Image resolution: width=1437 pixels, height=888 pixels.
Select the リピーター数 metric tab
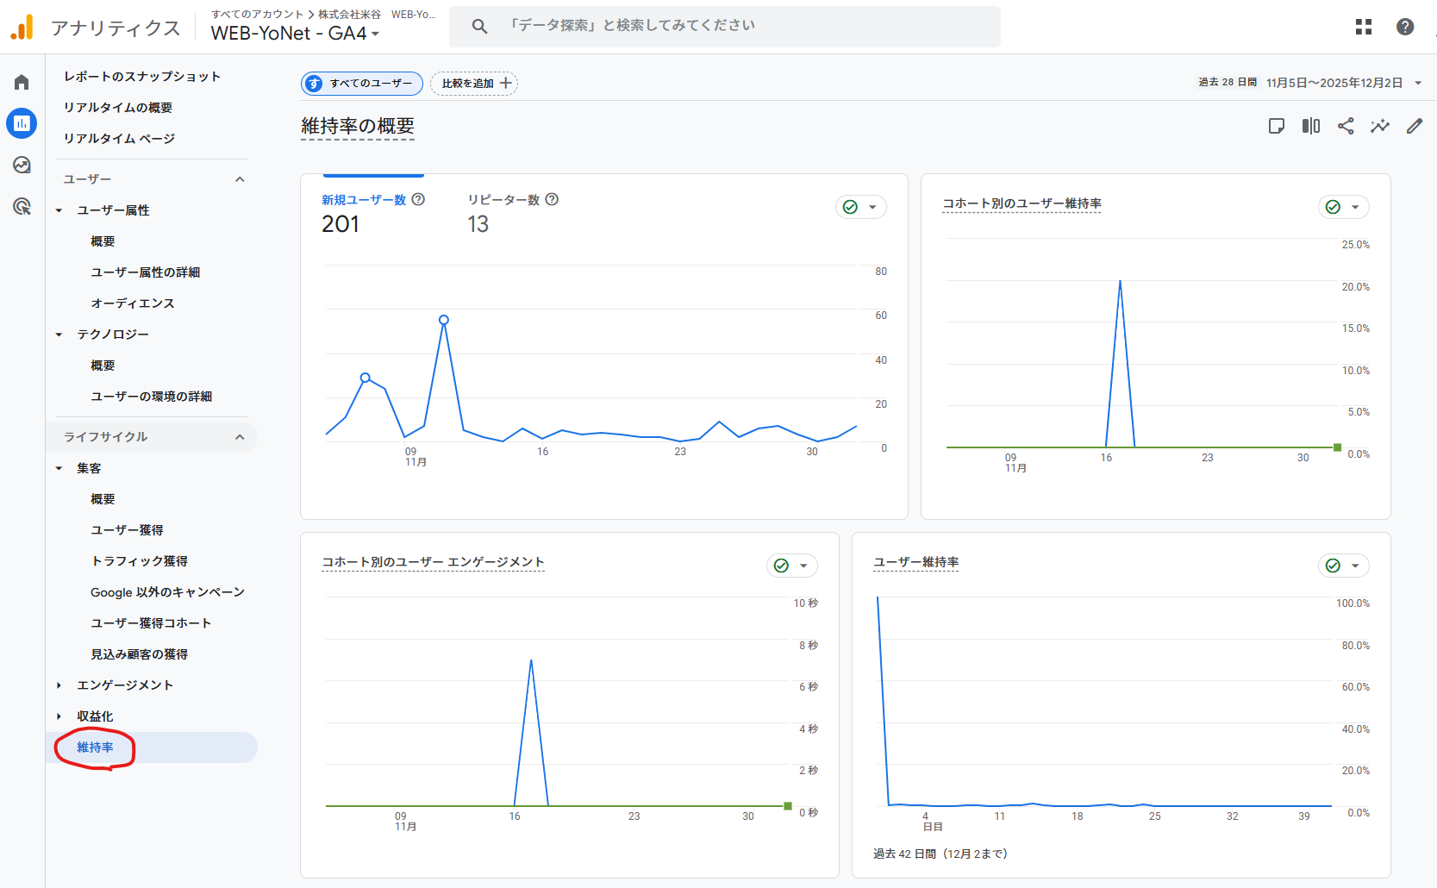(503, 200)
